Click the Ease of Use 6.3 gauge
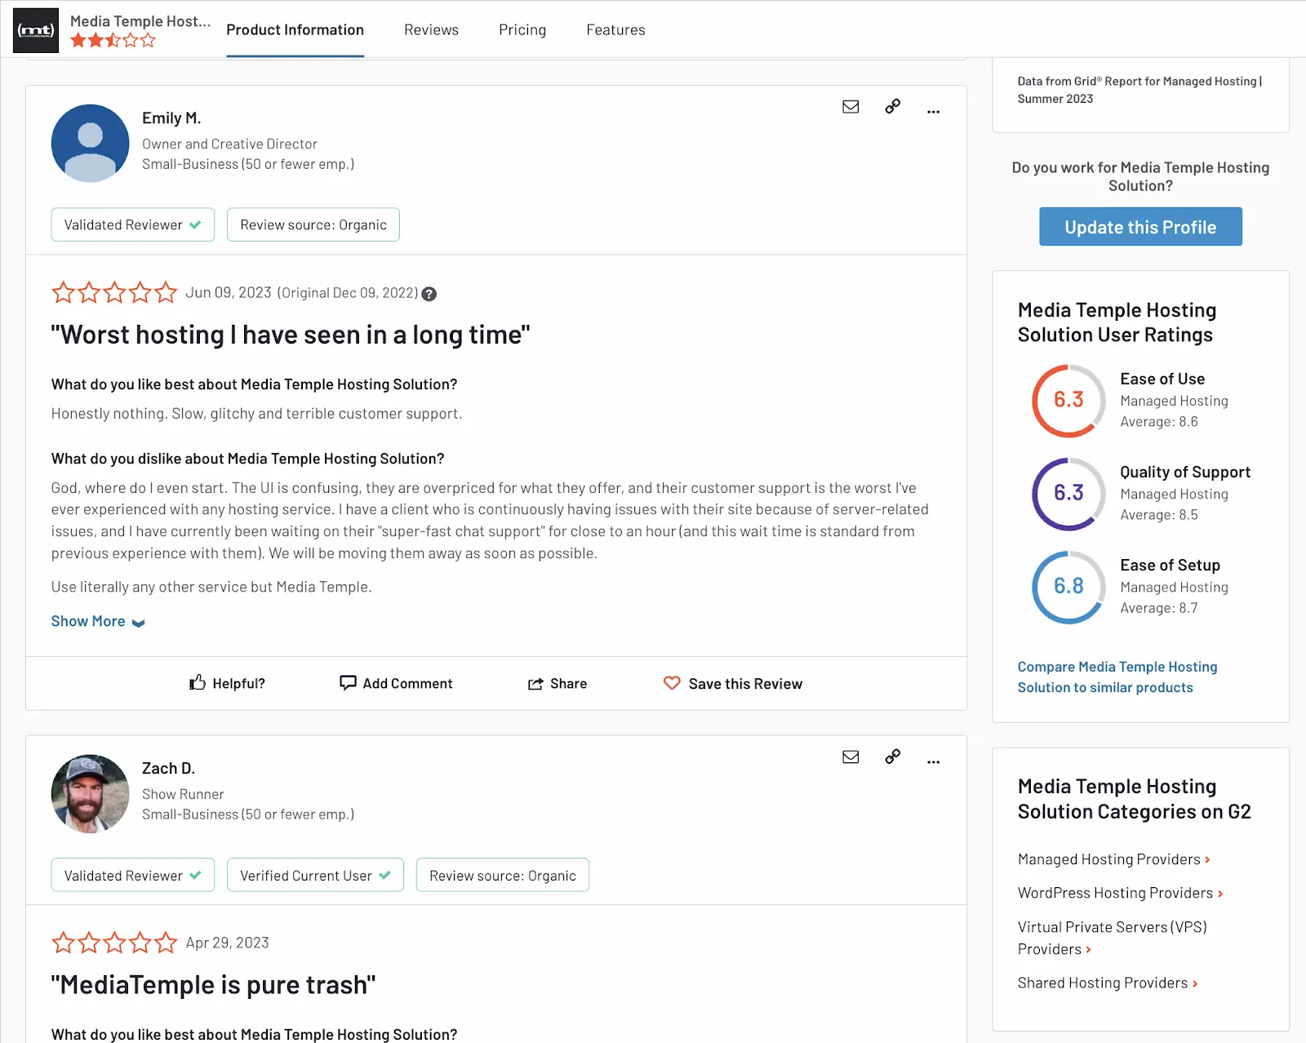The image size is (1306, 1043). click(x=1068, y=401)
